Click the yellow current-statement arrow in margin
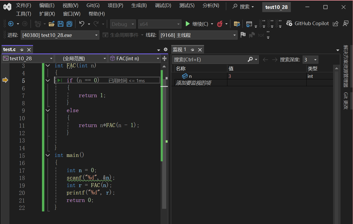 point(5,80)
